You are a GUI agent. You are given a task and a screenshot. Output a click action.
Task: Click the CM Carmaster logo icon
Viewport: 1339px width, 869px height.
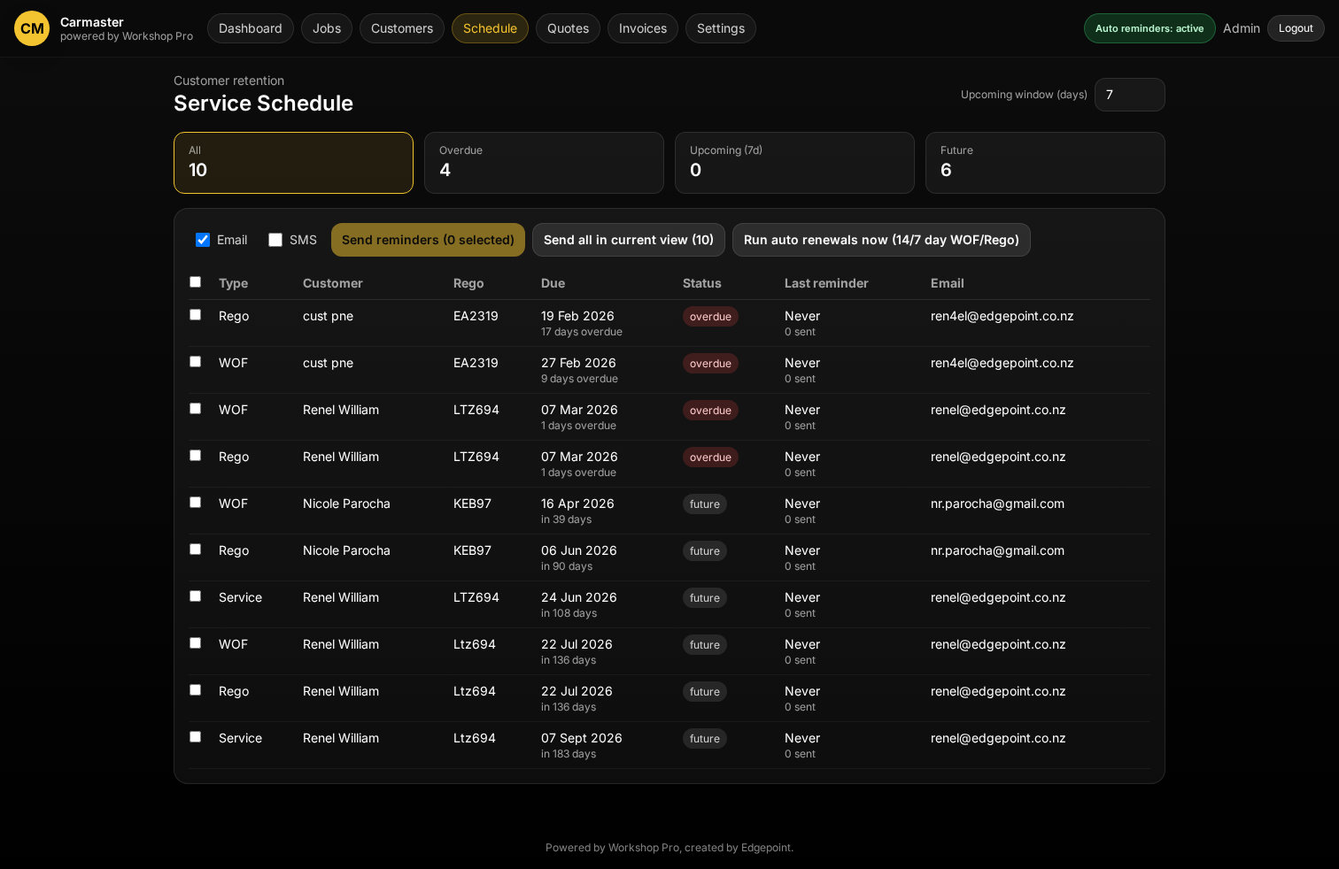(32, 28)
